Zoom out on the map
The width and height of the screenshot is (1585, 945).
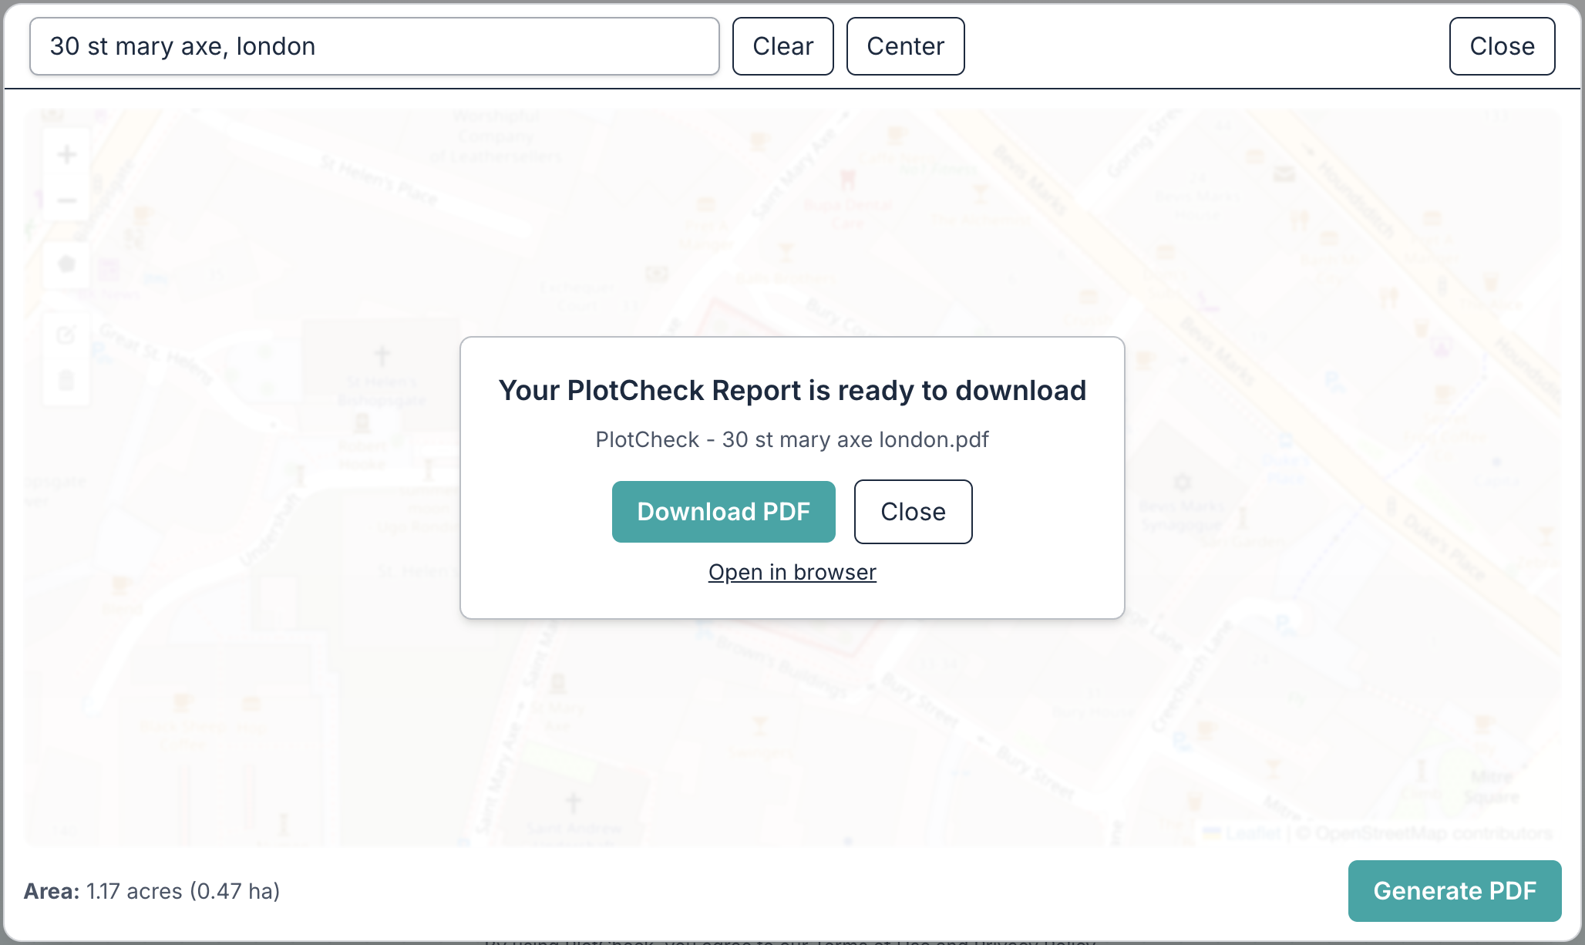pyautogui.click(x=66, y=200)
